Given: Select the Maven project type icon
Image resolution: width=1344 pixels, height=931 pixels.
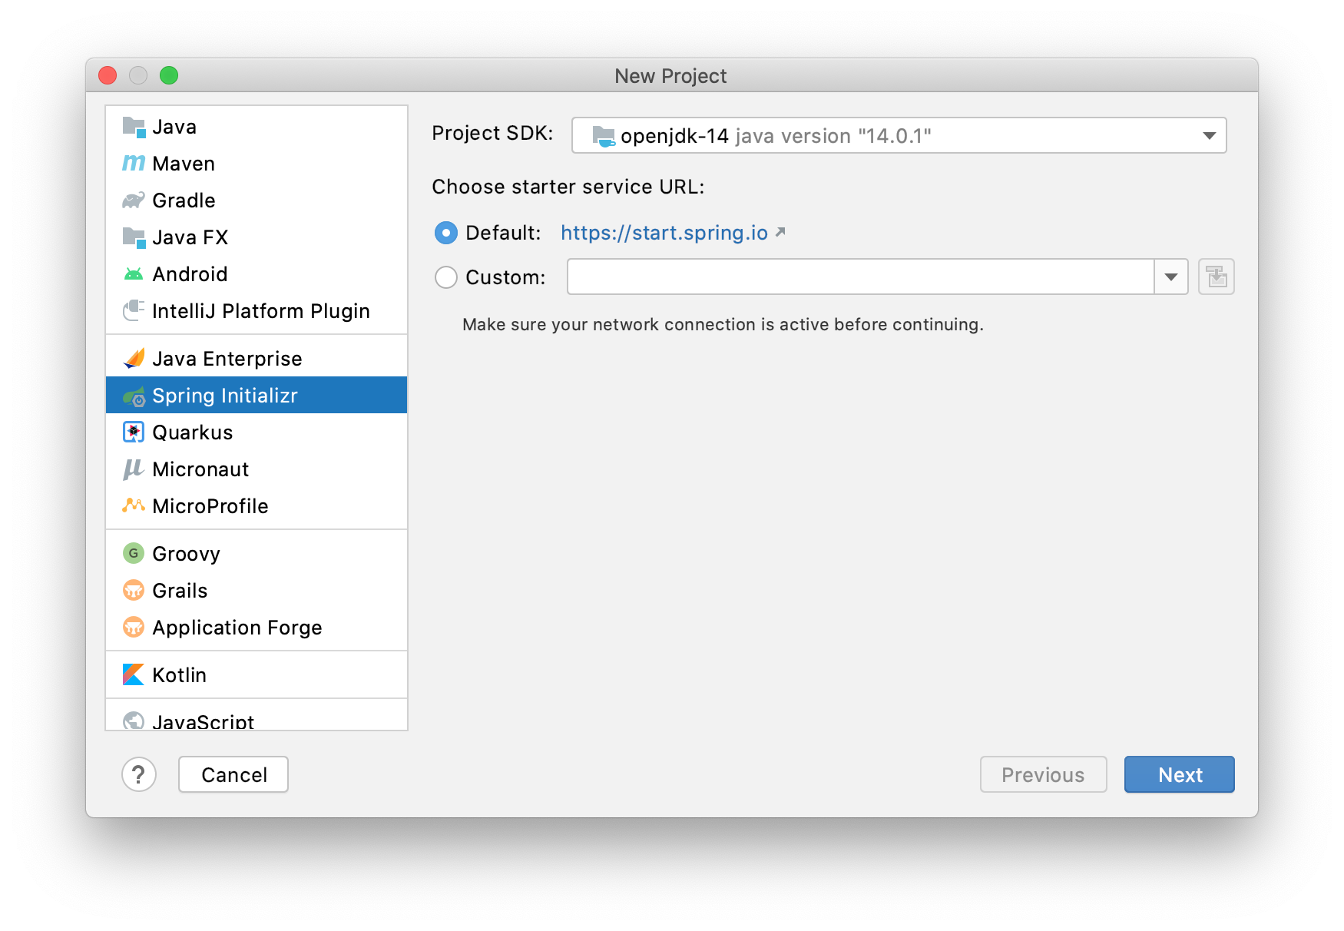Looking at the screenshot, I should (x=134, y=163).
